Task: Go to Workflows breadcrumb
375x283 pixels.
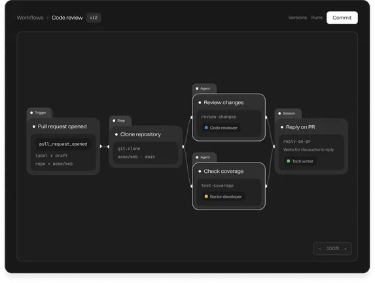Action: coord(30,18)
